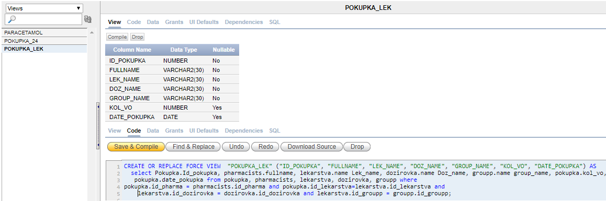Switch to the upper View tab

tap(115, 22)
